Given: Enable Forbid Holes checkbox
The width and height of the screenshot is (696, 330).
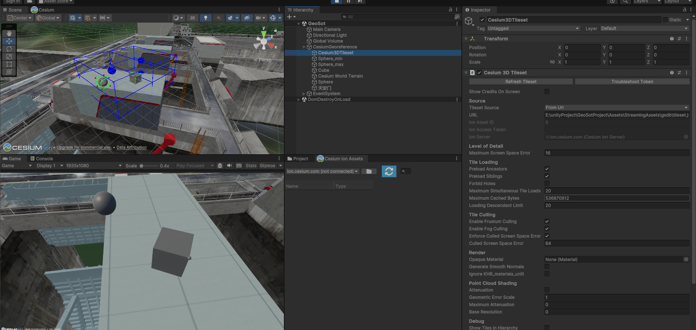Looking at the screenshot, I should pyautogui.click(x=547, y=183).
